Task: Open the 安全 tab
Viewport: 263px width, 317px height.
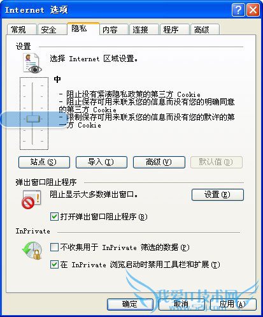Action: 52,29
